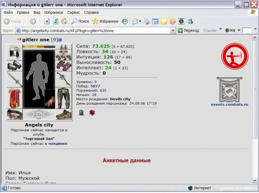Click the scrollbar up arrow
This screenshot has height=193, width=259.
[x=255, y=38]
